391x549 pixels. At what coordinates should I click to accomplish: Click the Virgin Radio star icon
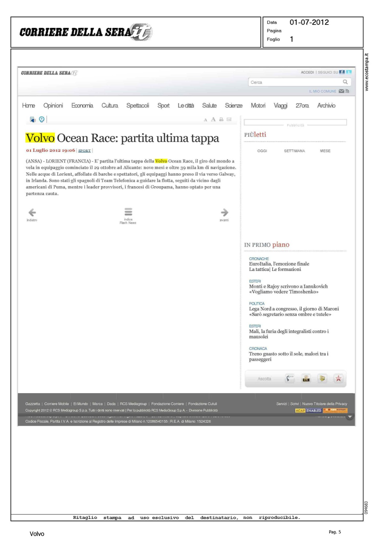coord(338,378)
